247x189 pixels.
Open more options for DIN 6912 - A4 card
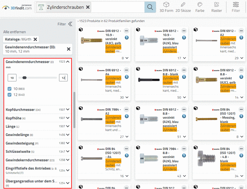tap(126, 70)
